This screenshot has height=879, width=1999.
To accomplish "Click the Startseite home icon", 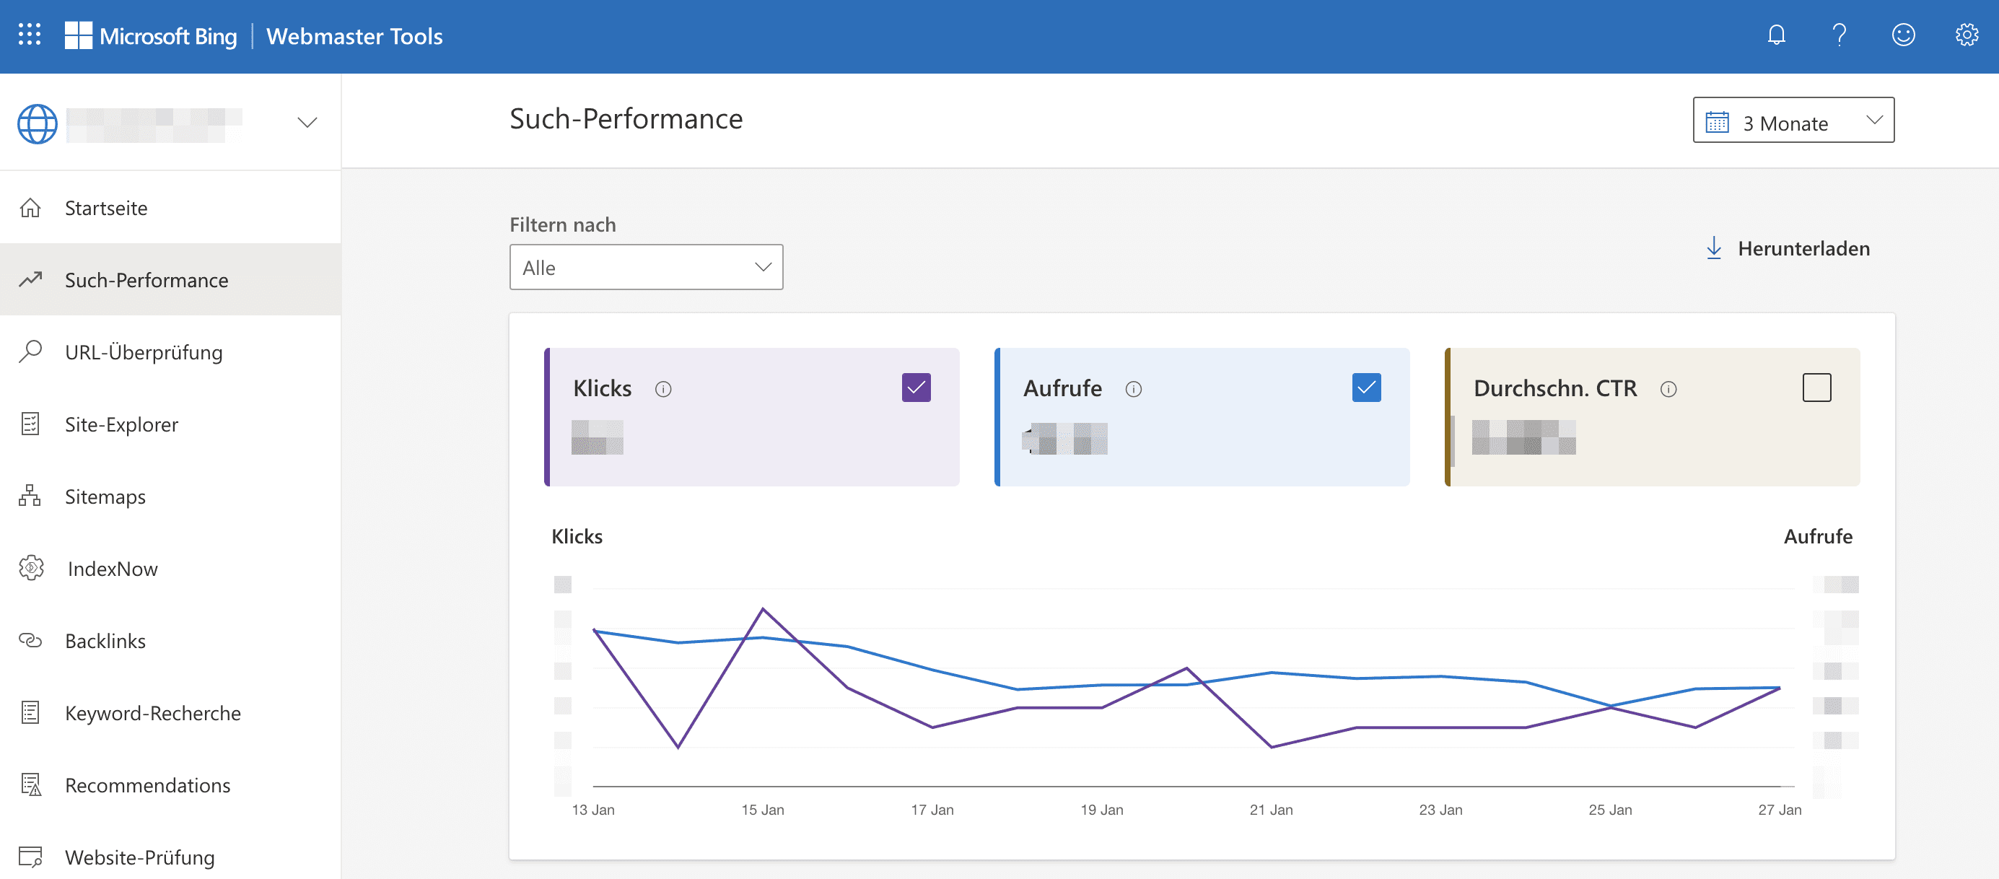I will pyautogui.click(x=30, y=208).
